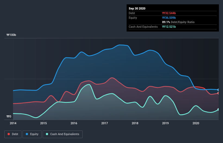Image resolution: width=223 pixels, height=143 pixels.
Task: Click the 2017 x-axis label
Action: [x=105, y=123]
